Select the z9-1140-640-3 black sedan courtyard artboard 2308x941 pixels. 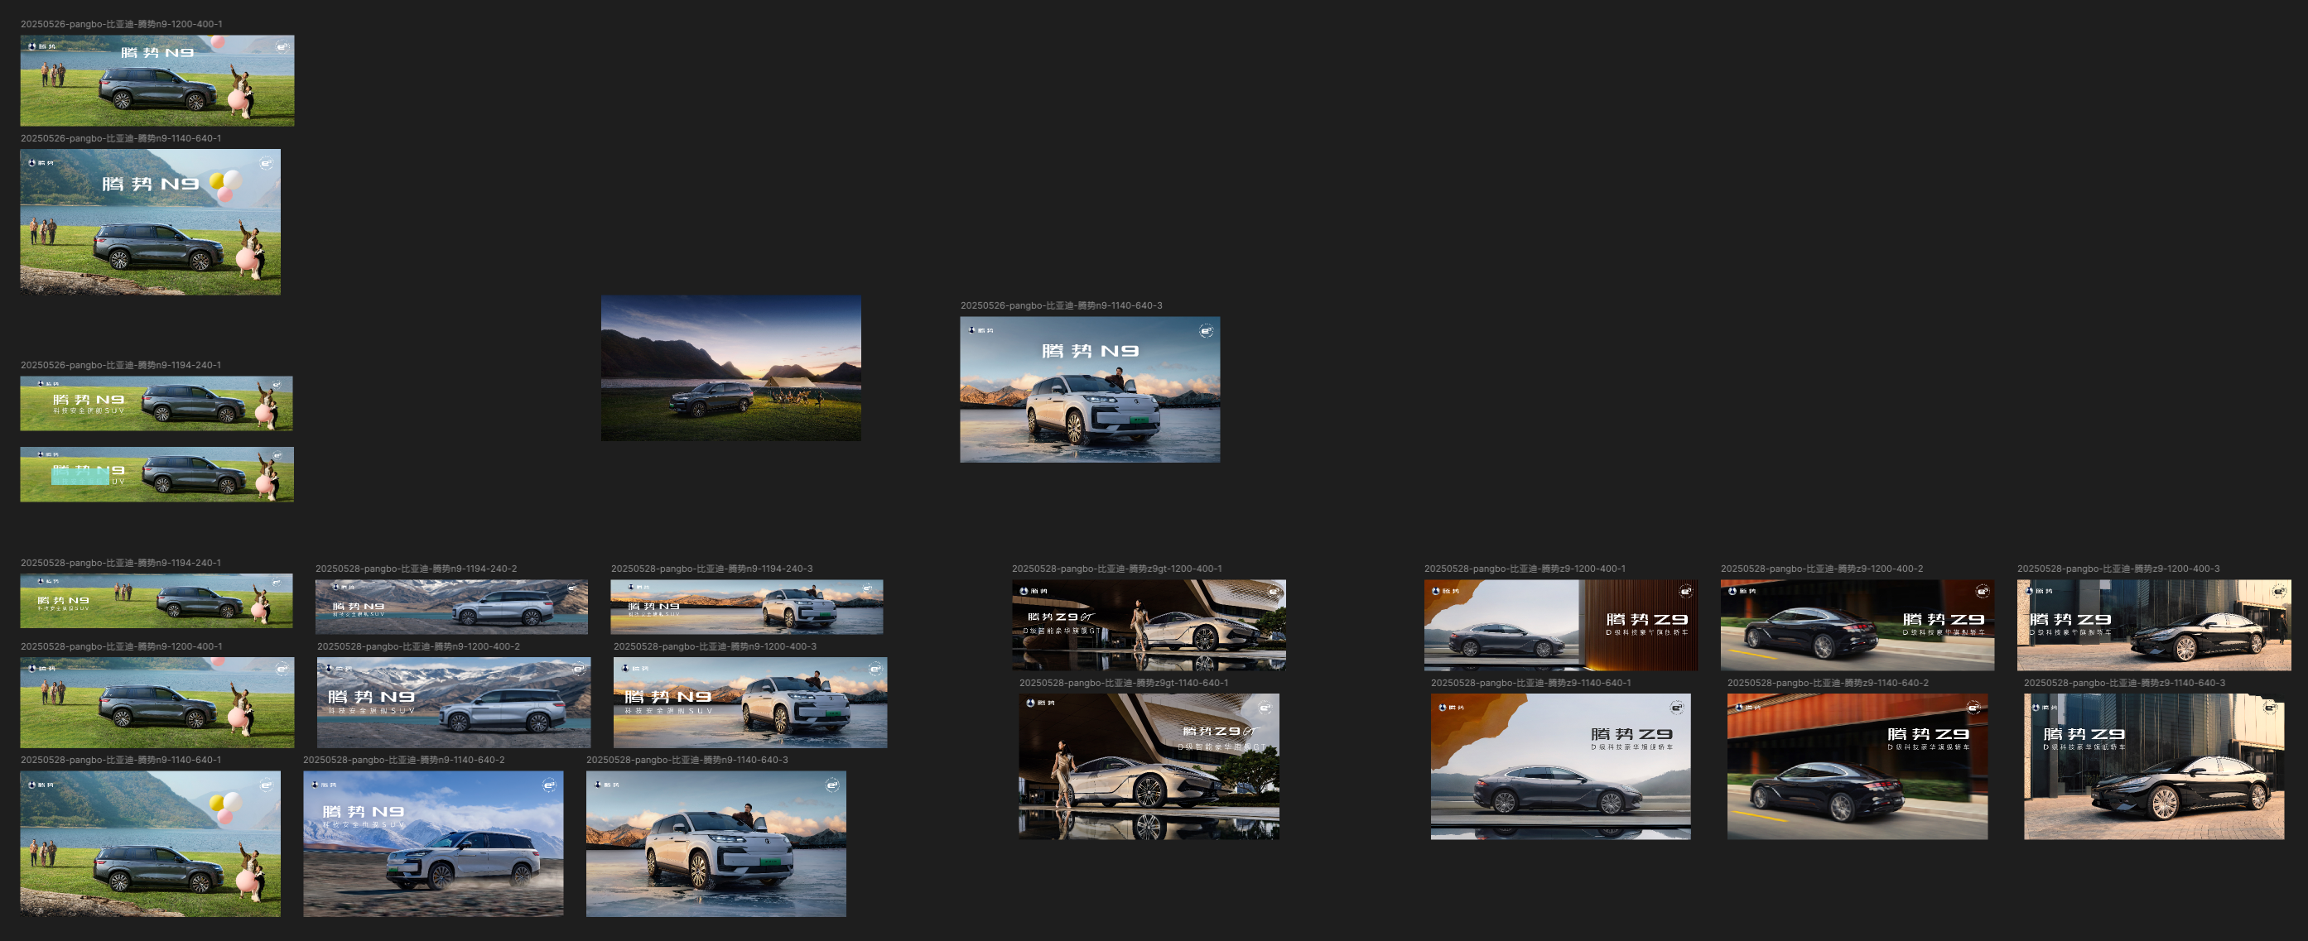point(2154,766)
